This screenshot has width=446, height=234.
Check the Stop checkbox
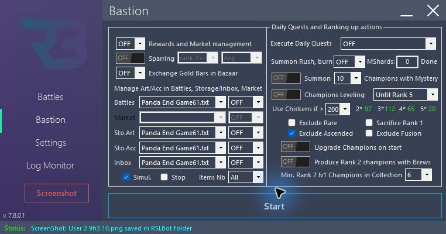164,177
